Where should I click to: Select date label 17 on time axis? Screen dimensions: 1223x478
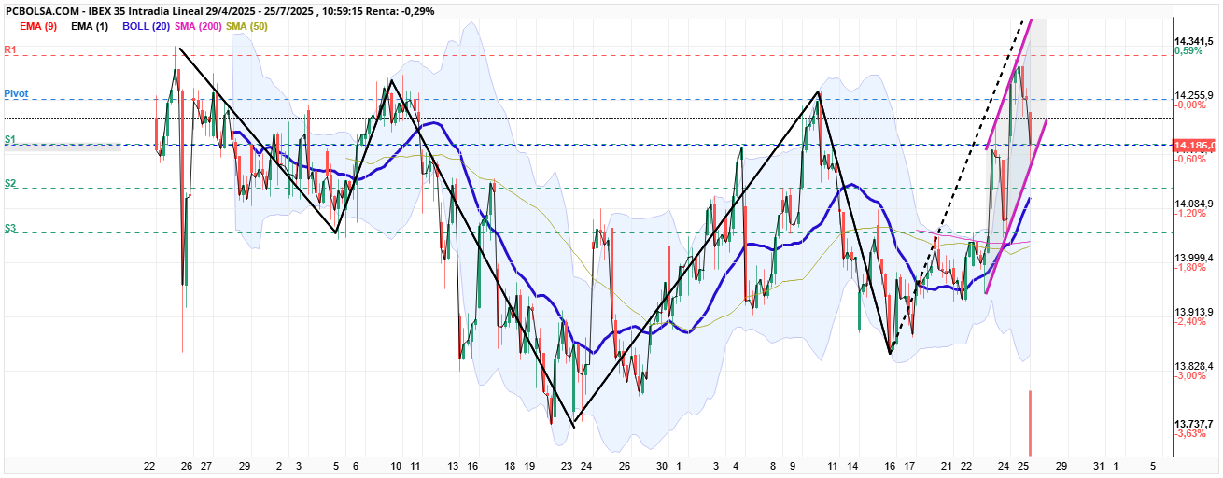coord(908,465)
